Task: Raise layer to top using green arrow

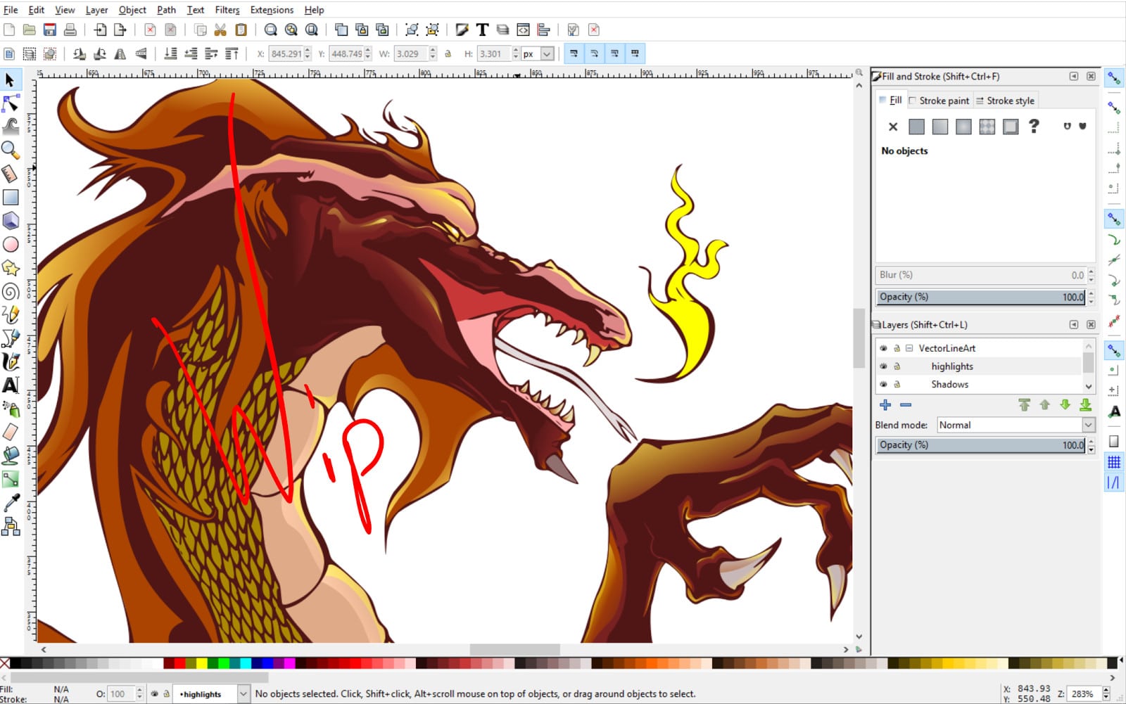Action: coord(1024,404)
